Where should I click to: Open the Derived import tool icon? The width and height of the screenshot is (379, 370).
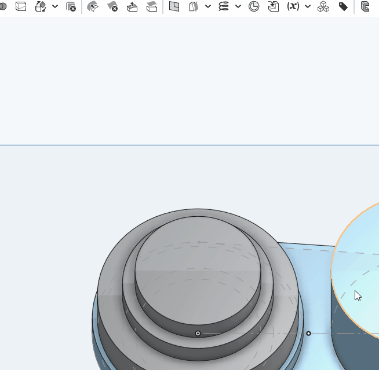tap(274, 7)
